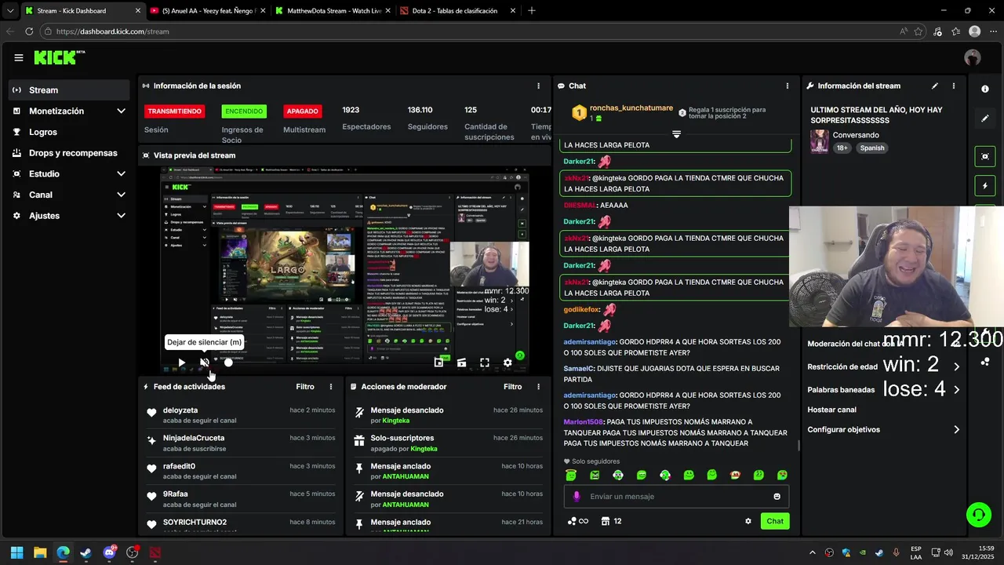The image size is (1004, 565).
Task: Click the Conversando category thumbnail
Action: pyautogui.click(x=820, y=141)
